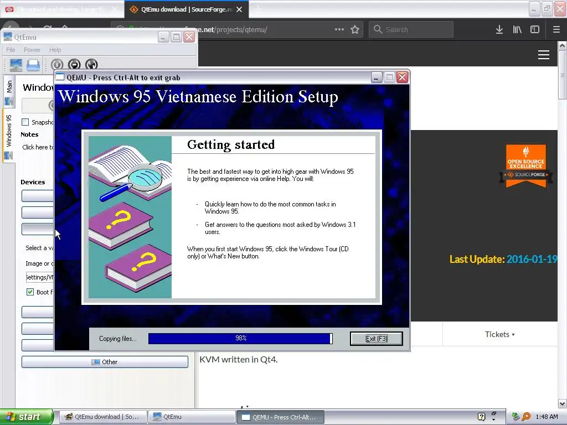The image size is (567, 425).
Task: Click the 'KVM written in Qt4.' text
Action: (x=238, y=360)
